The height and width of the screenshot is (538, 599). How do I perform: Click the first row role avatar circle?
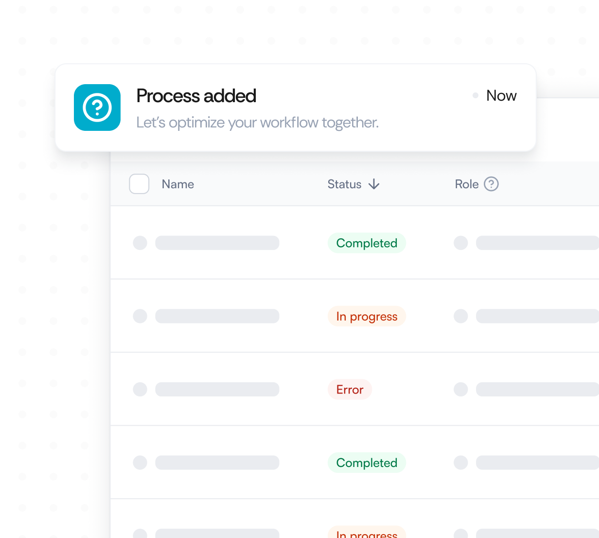461,243
